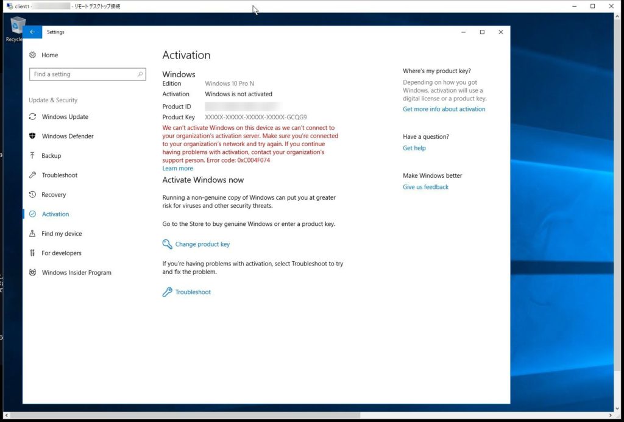The width and height of the screenshot is (624, 422).
Task: Maximize the Settings window
Action: coord(482,32)
